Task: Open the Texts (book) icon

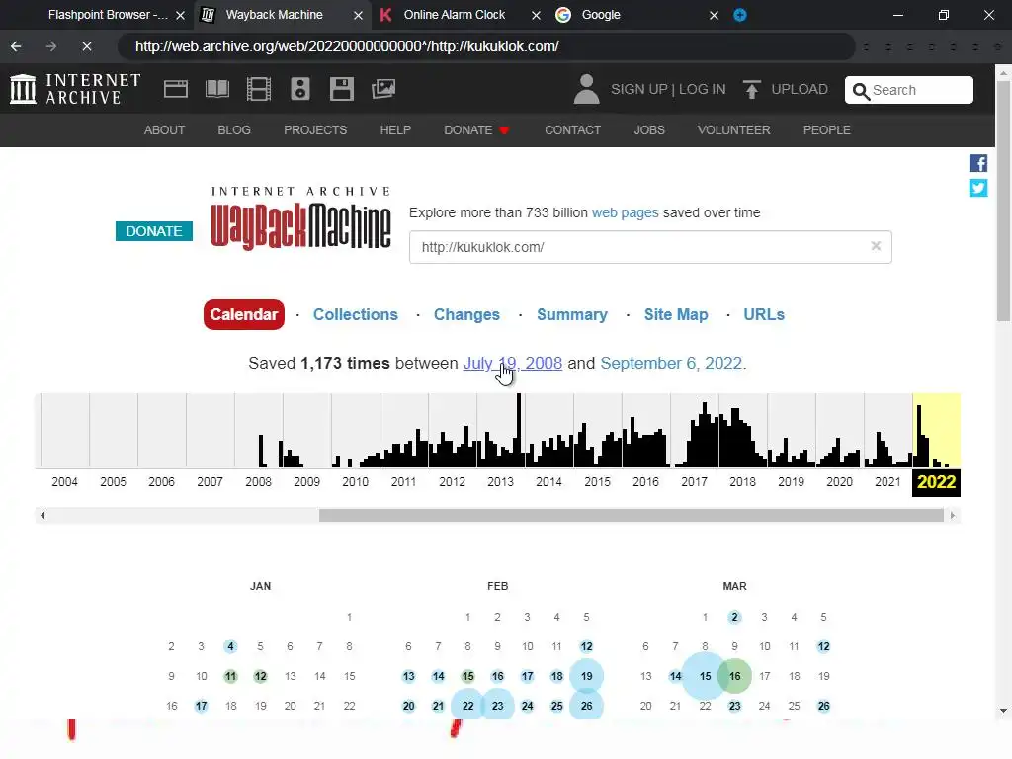Action: click(x=217, y=89)
